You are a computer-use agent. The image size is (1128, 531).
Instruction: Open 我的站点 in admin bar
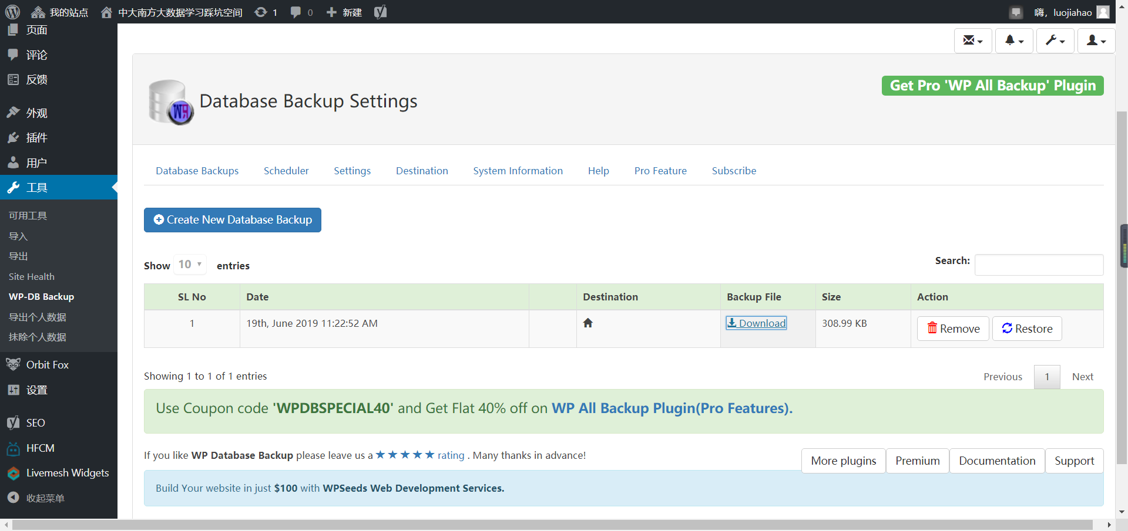click(x=59, y=12)
